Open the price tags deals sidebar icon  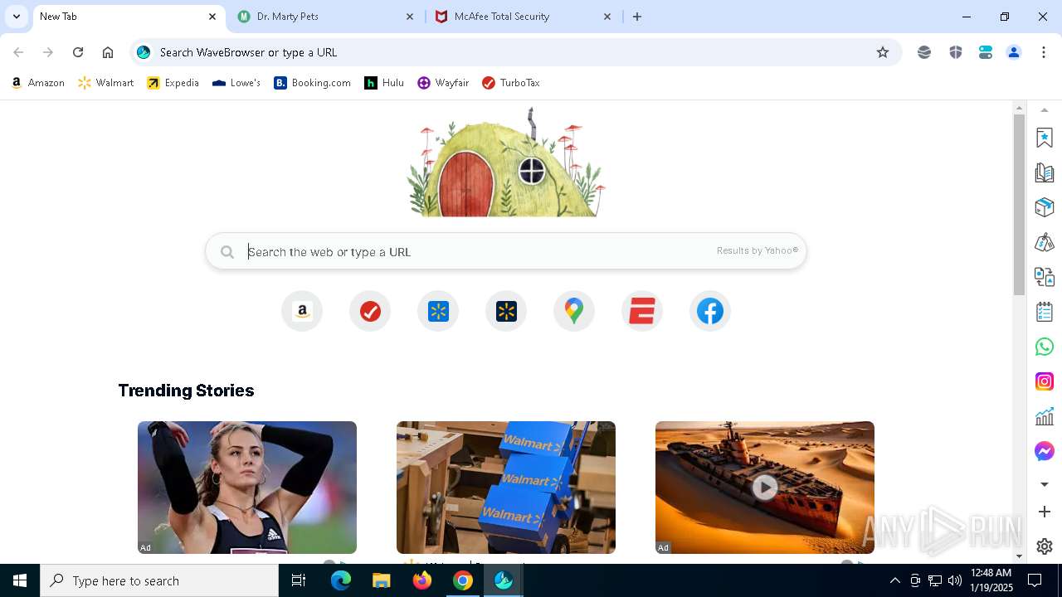[x=1045, y=242]
